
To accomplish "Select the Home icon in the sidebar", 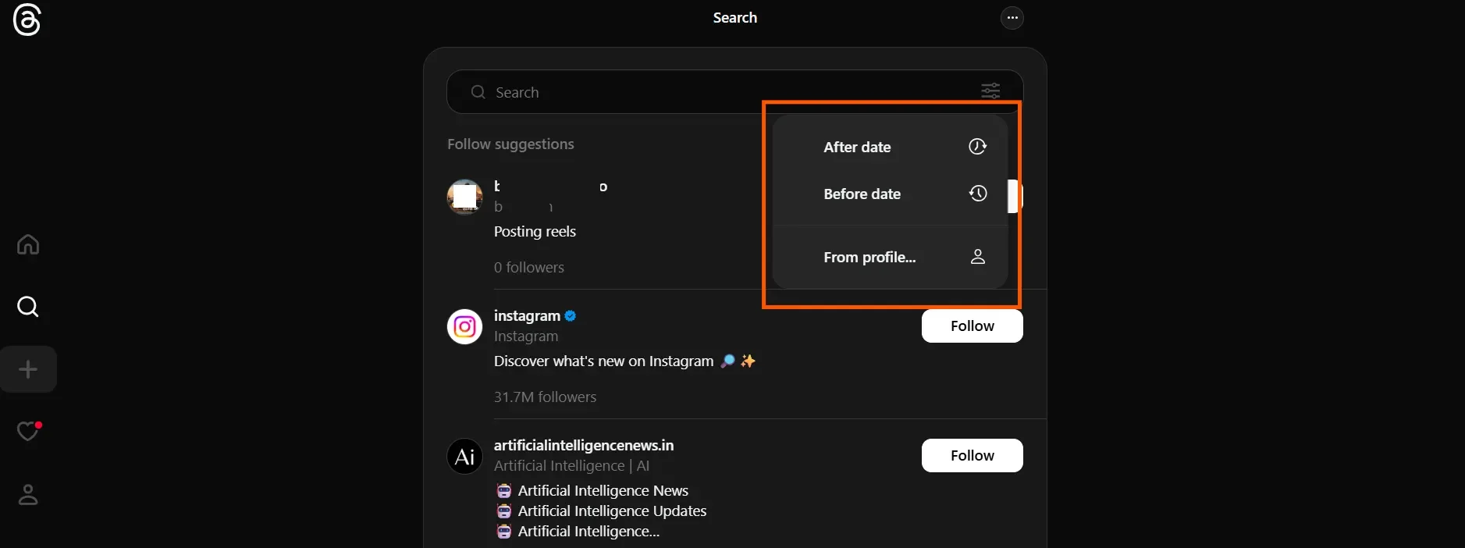I will pos(28,244).
